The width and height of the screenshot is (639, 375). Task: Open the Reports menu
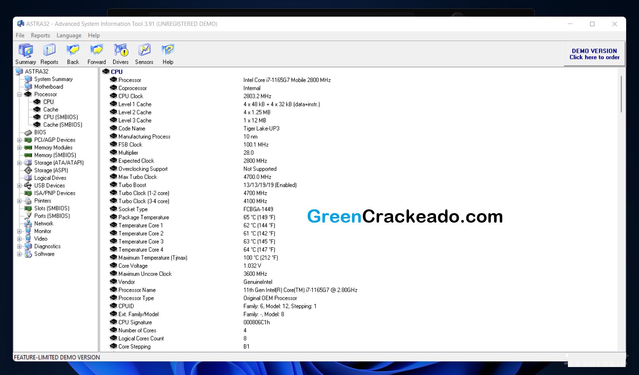pyautogui.click(x=40, y=35)
